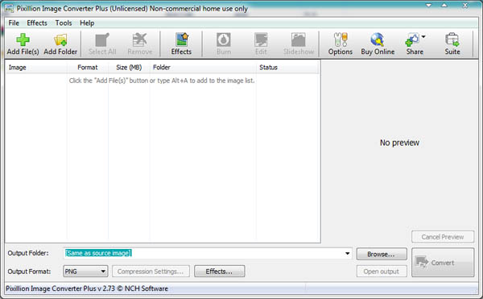
Task: Click the Compression Settings... button
Action: [x=151, y=272]
